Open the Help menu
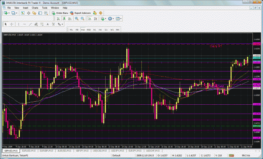This screenshot has width=263, height=159. [x=65, y=8]
